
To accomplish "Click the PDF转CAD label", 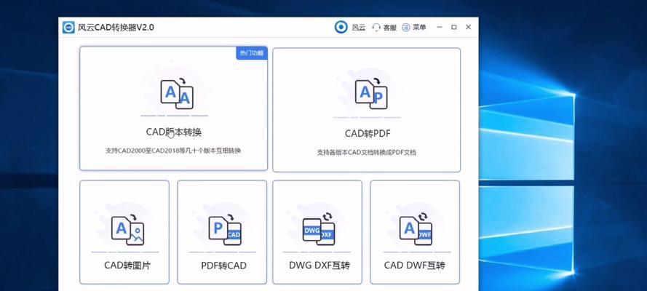I will 223,266.
